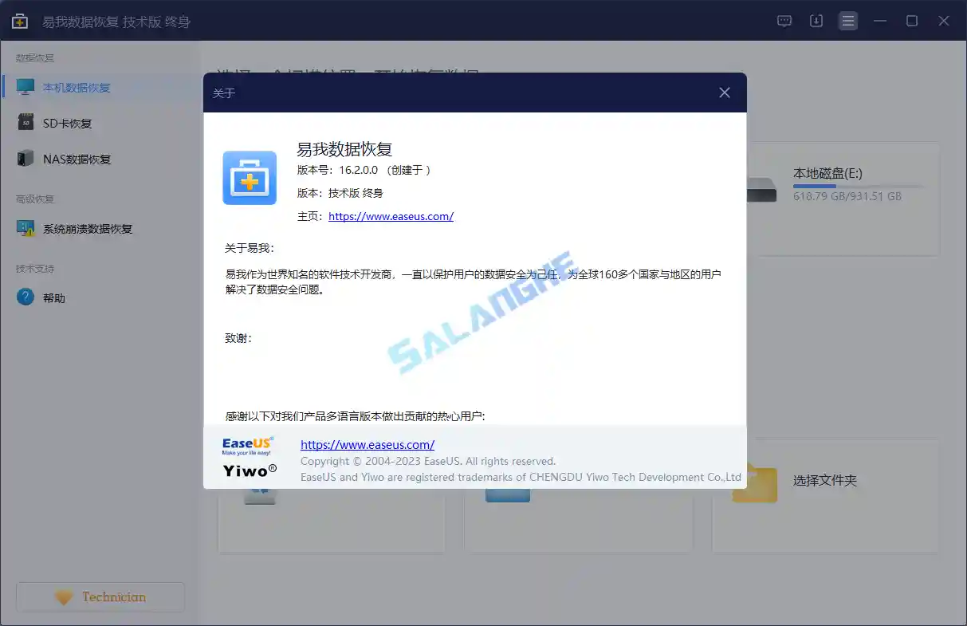Close the 关于 dialog
Viewport: 967px width, 626px height.
[x=724, y=93]
